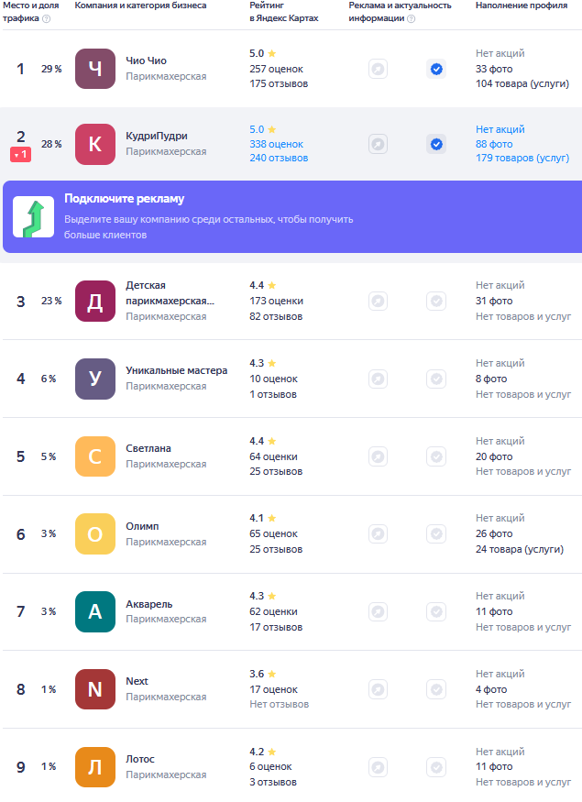This screenshot has width=582, height=802.
Task: Click the Наполнение профиля column header
Action: click(522, 5)
